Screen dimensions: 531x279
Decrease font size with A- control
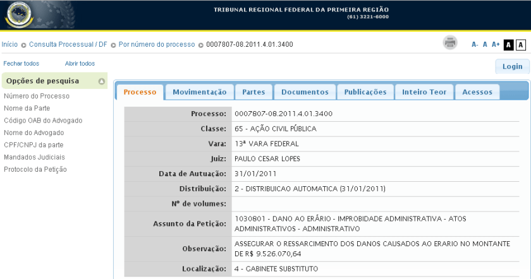pos(475,45)
